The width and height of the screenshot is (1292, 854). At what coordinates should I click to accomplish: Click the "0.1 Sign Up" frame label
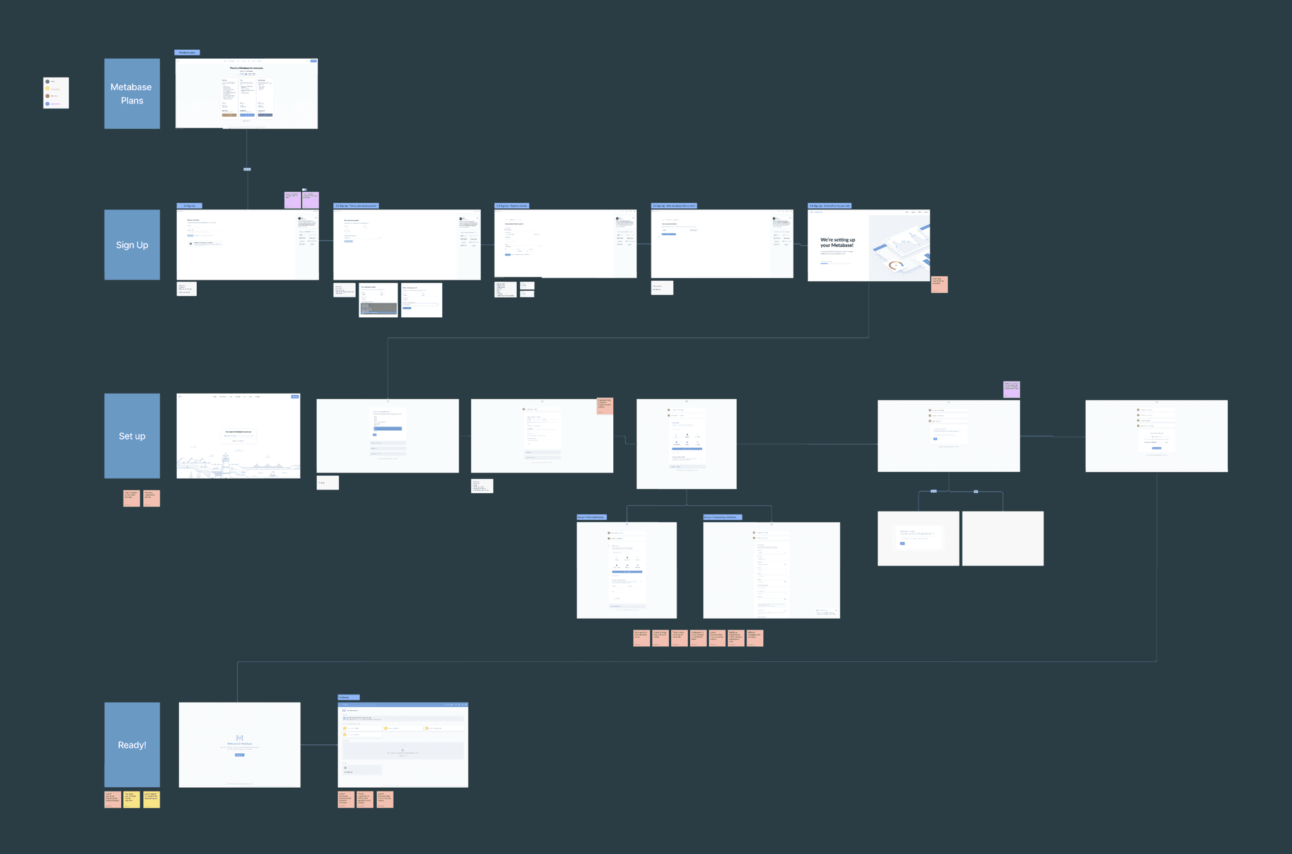189,206
